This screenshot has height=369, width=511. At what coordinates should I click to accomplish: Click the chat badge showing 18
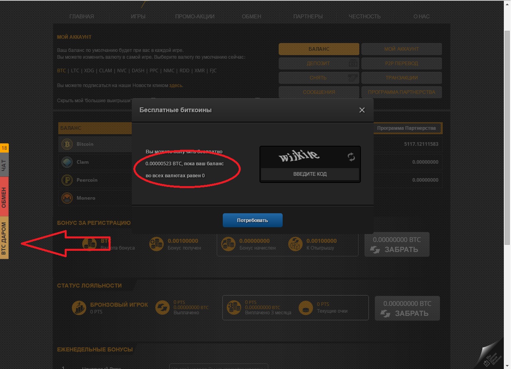click(x=4, y=148)
